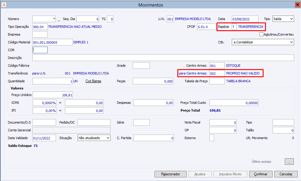Screen dimensions: 301x181
Task: Click the Nota Fiscal number field
Action: (x=223, y=122)
